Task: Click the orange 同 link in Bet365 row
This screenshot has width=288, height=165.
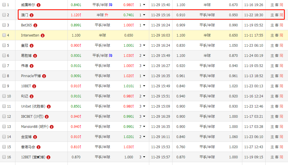Action: coord(281,25)
